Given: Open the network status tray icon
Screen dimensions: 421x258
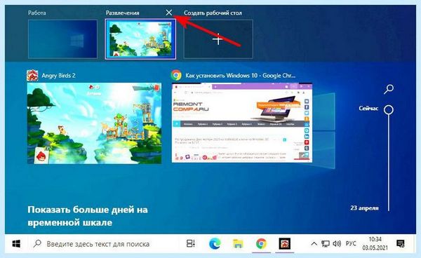Looking at the screenshot, I should 326,244.
